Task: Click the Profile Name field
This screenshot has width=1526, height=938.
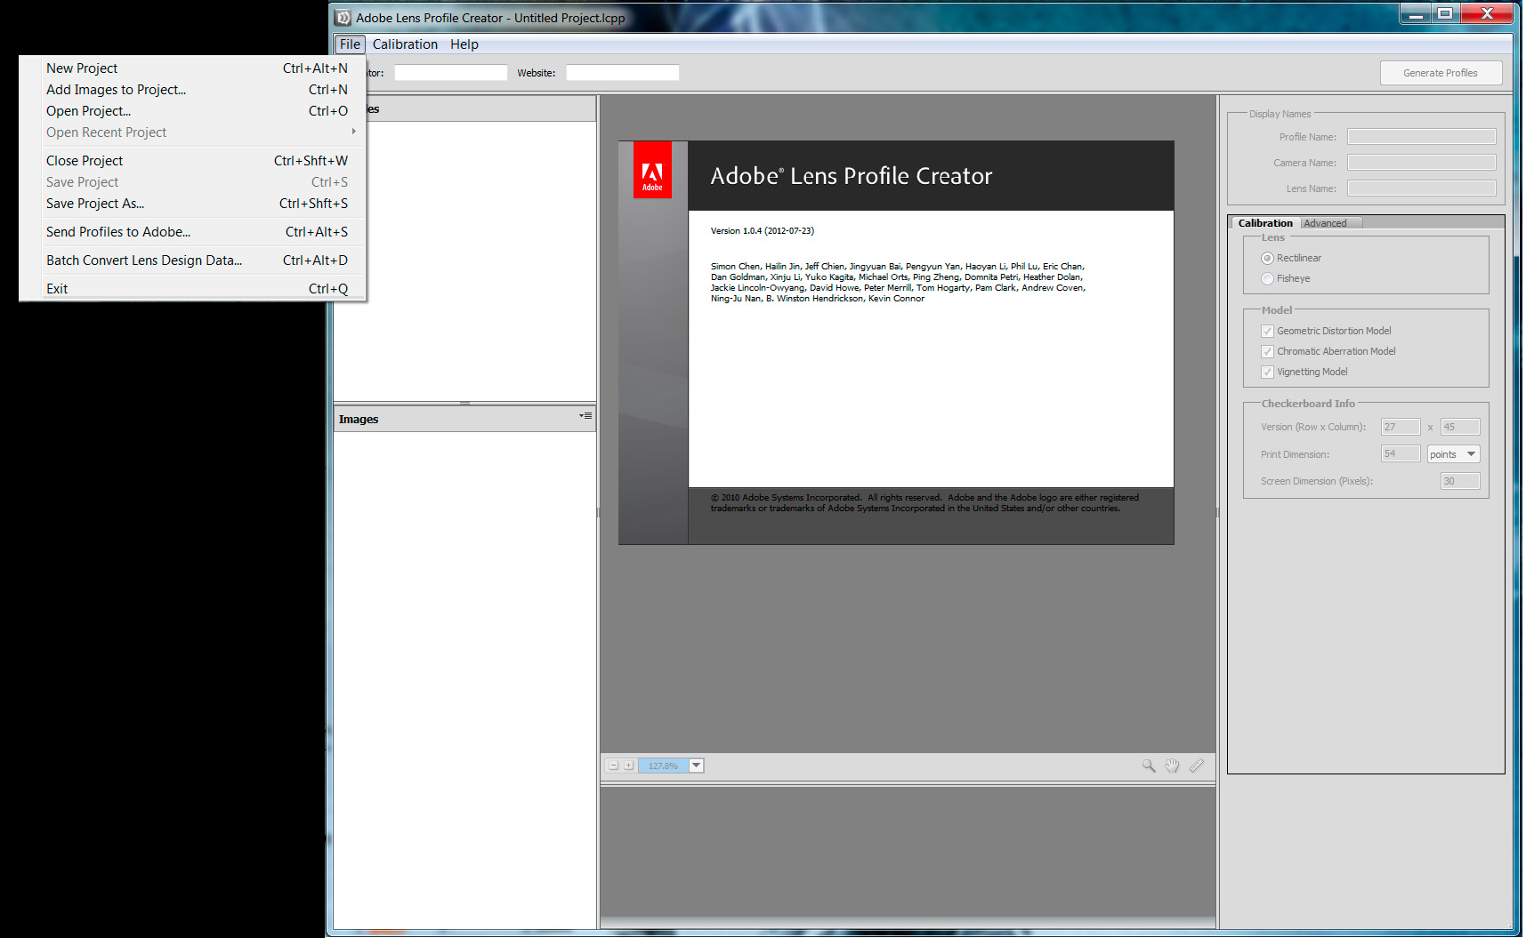Action: click(1421, 137)
